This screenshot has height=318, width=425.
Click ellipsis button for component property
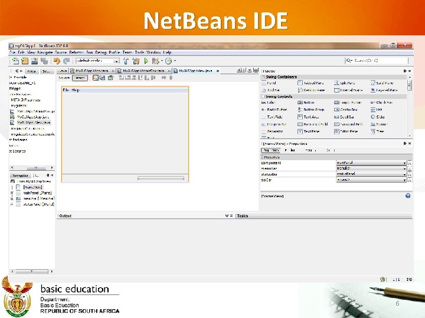pos(410,163)
